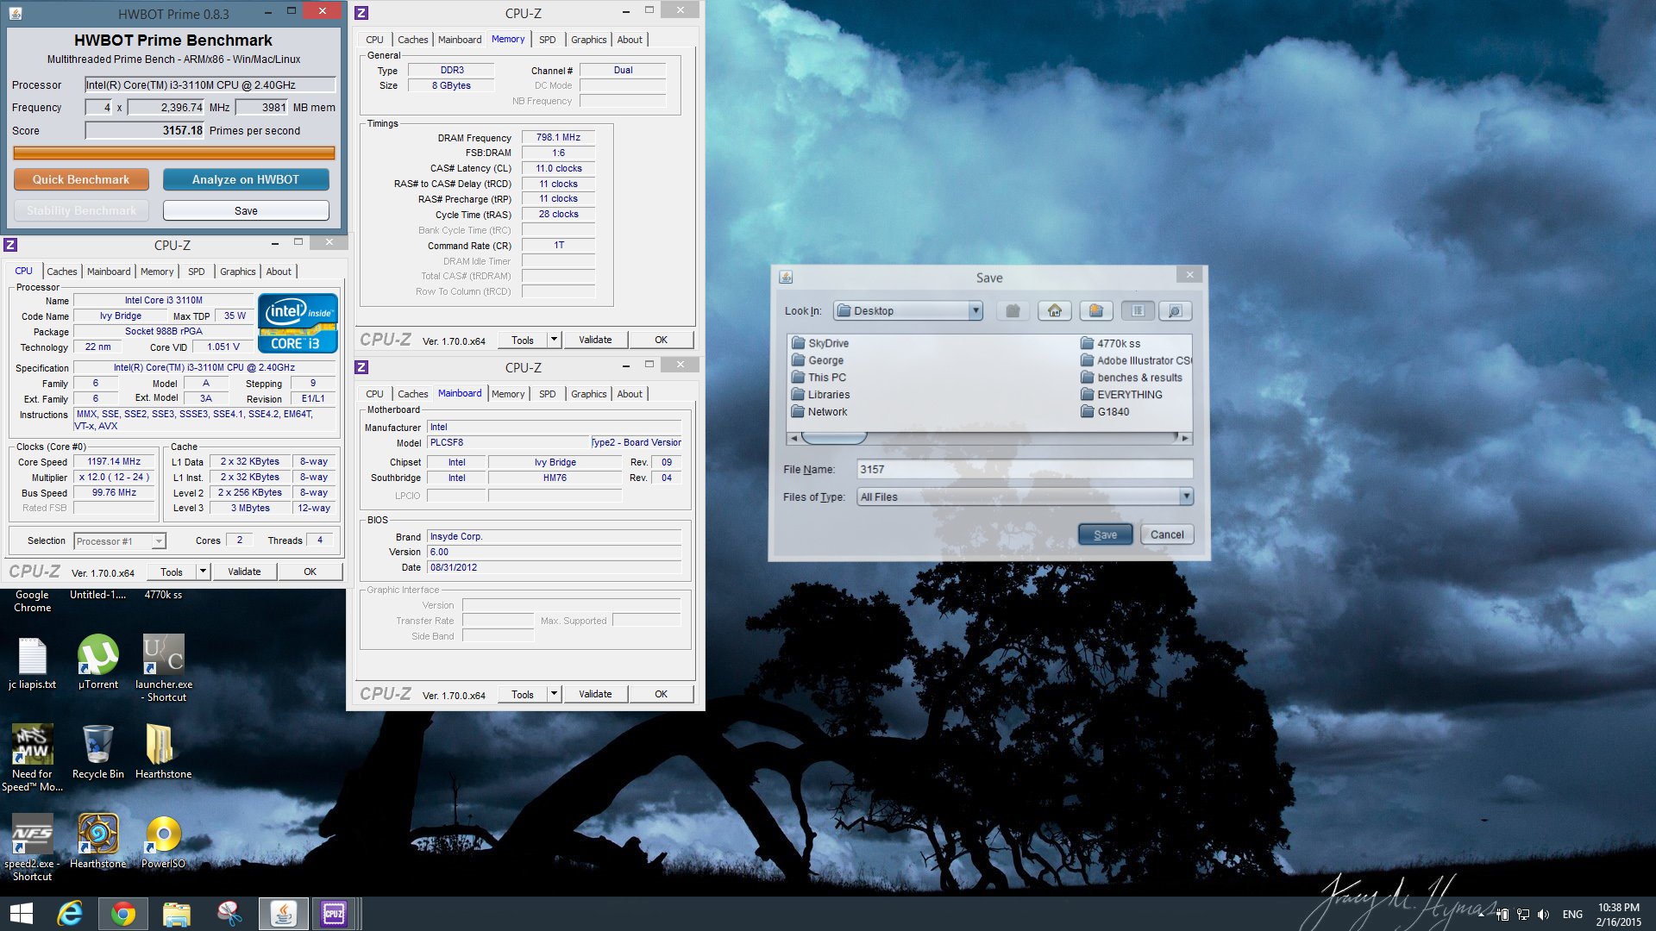Open the Hearthstone folder desktop icon

click(x=163, y=752)
